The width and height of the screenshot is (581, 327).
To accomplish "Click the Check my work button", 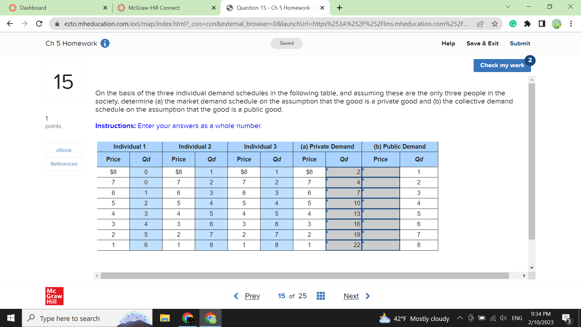I will tap(502, 65).
